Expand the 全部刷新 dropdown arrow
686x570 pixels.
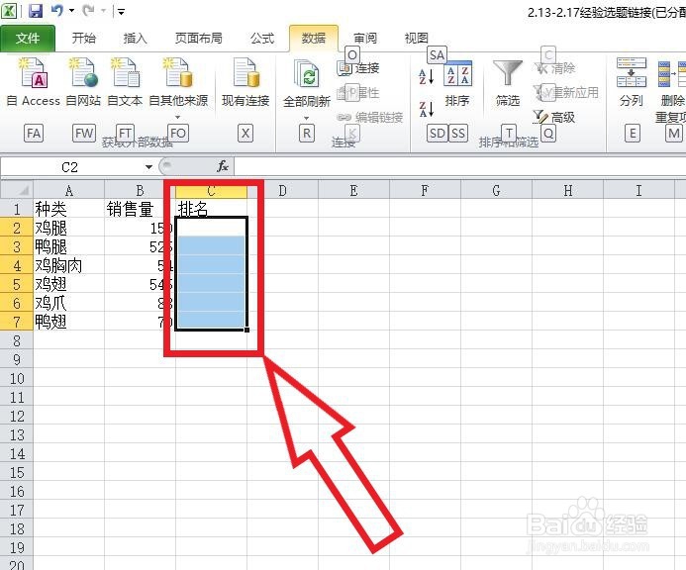pyautogui.click(x=306, y=118)
